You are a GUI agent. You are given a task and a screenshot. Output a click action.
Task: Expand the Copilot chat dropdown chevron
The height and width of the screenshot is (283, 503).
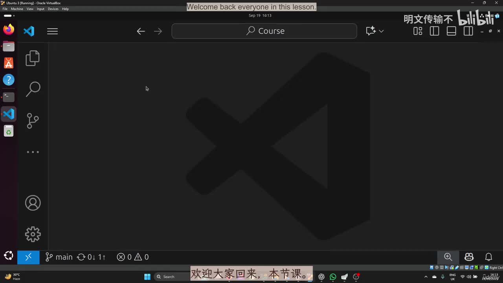click(381, 31)
